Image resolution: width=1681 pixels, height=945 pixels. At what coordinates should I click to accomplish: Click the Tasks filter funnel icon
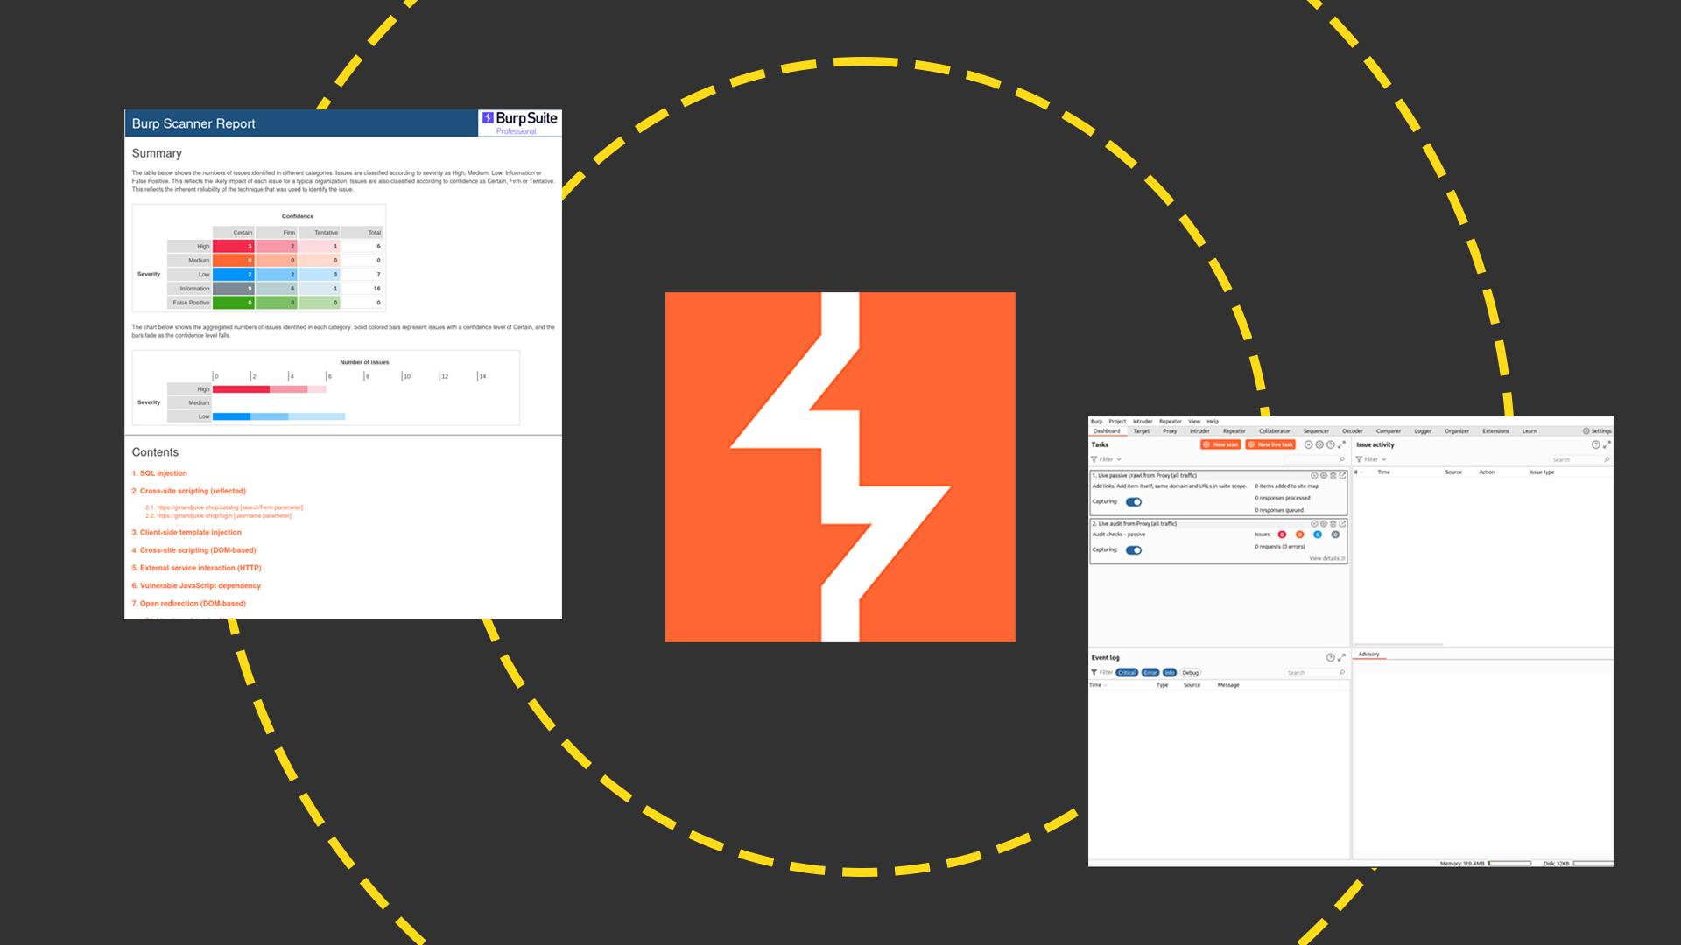click(1094, 459)
